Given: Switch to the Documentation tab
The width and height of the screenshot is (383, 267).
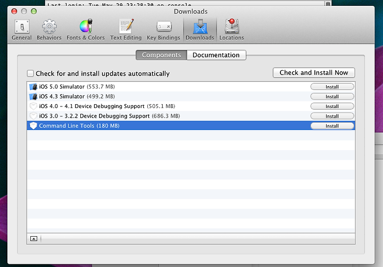Looking at the screenshot, I should [217, 55].
